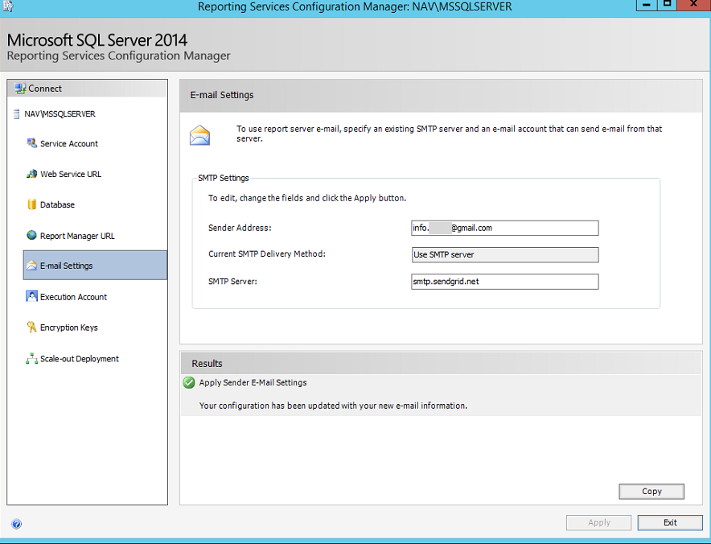
Task: Select the NAV\MSSQLSERVER server node
Action: (60, 114)
